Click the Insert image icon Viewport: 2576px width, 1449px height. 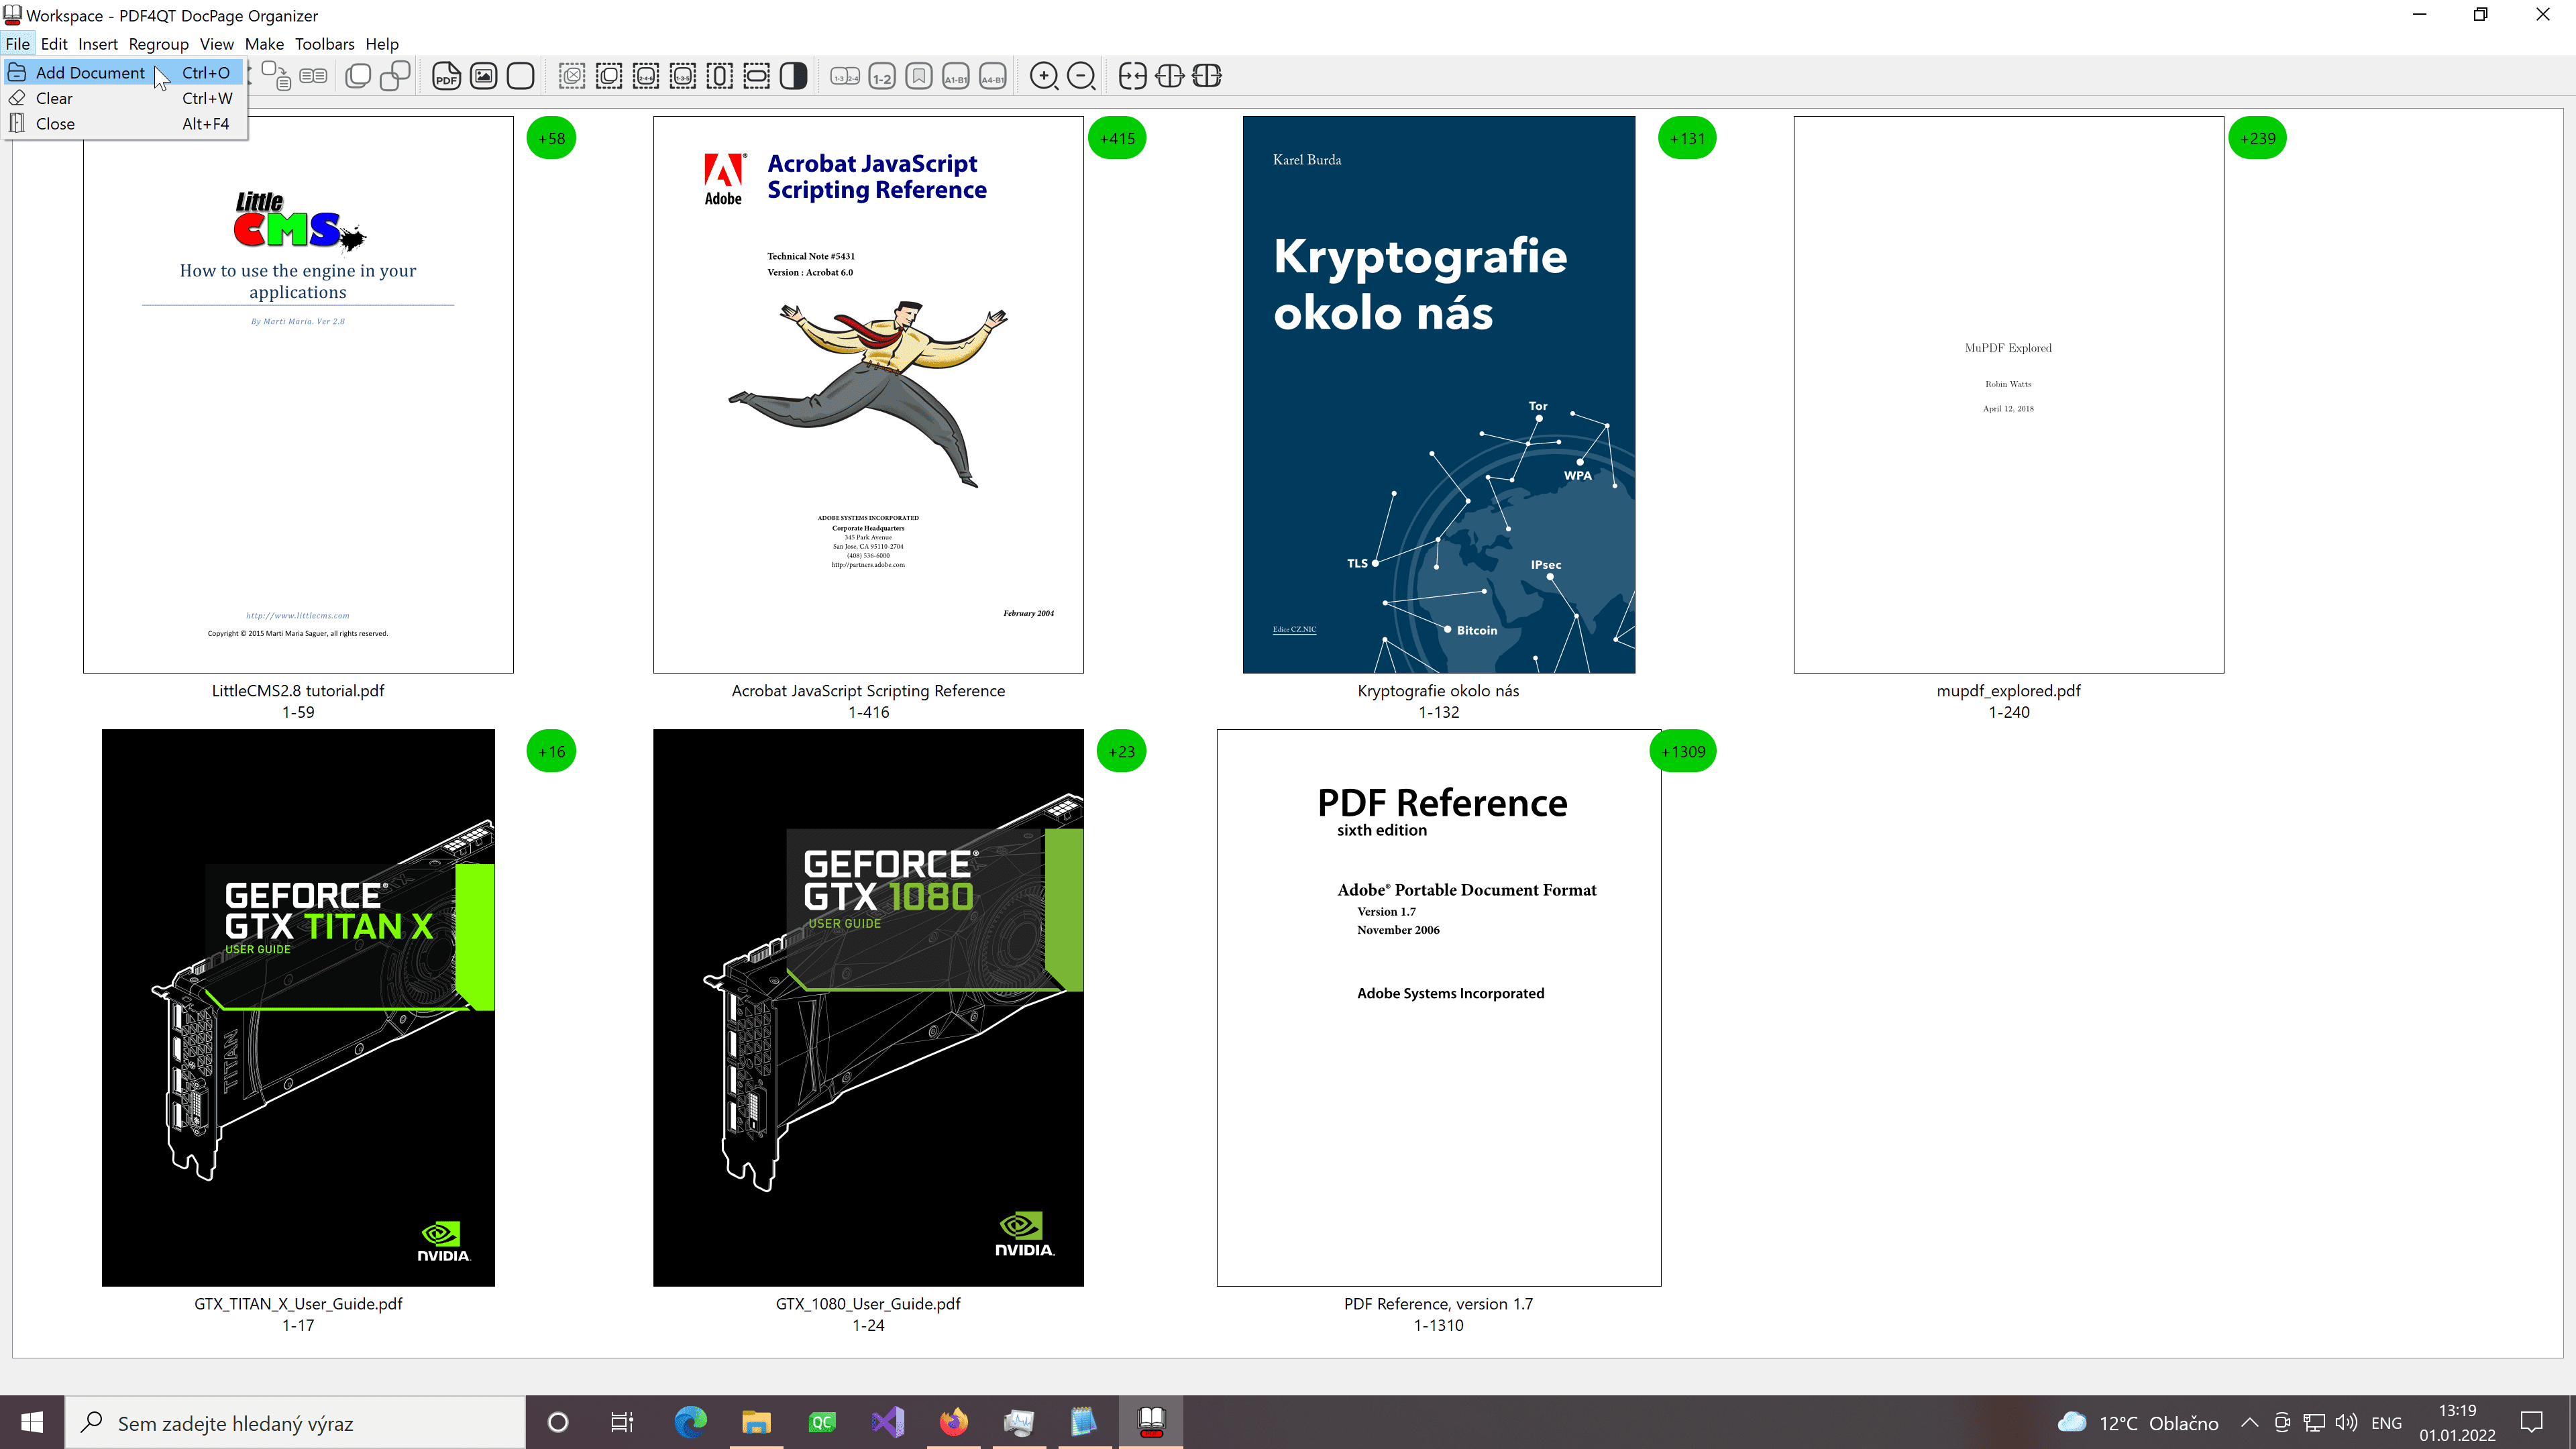pos(483,76)
